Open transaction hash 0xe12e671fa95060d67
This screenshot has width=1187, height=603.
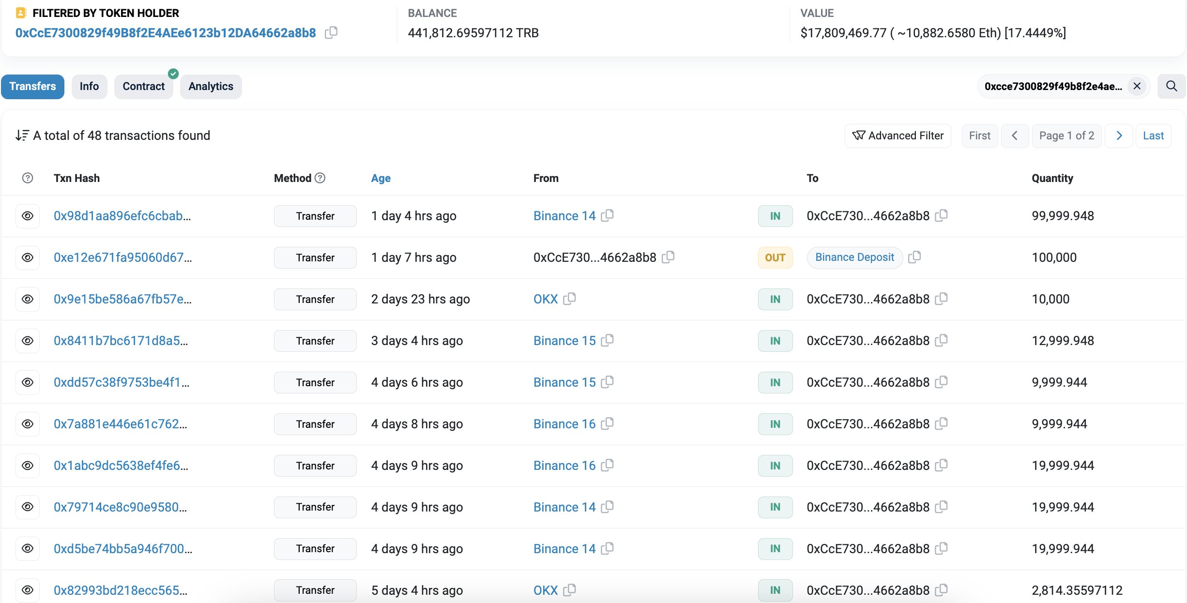tap(123, 257)
